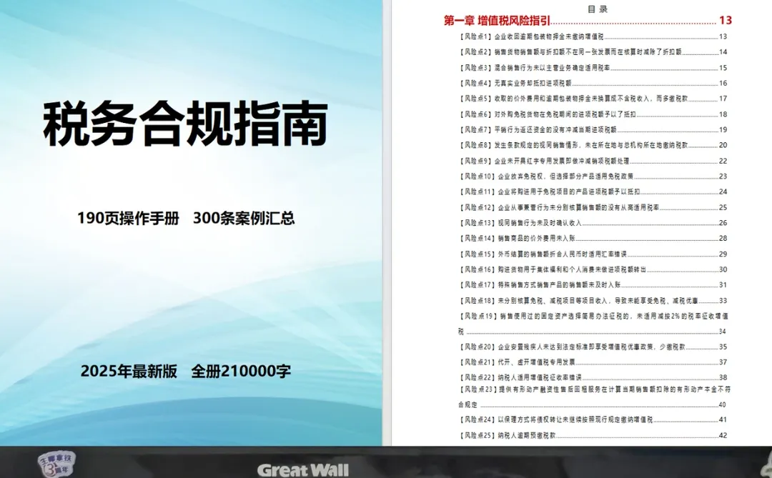Viewport: 772px width, 478px height.
Task: Click the text 2025年最新版 on cover
Action: (x=129, y=371)
